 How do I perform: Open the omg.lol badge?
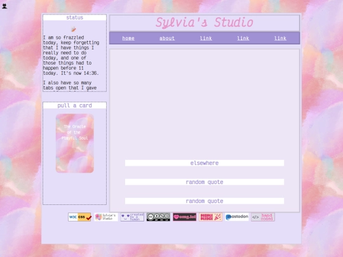(185, 217)
